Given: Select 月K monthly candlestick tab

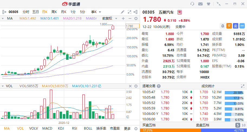Looking at the screenshot, I should click(64, 12).
